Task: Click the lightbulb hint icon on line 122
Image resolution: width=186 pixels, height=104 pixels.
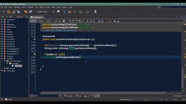Action: coord(34,54)
